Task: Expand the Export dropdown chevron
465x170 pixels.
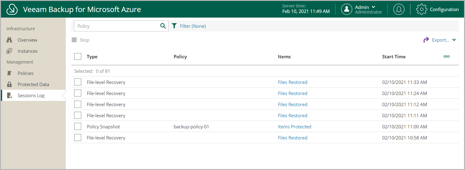Action: (454, 40)
